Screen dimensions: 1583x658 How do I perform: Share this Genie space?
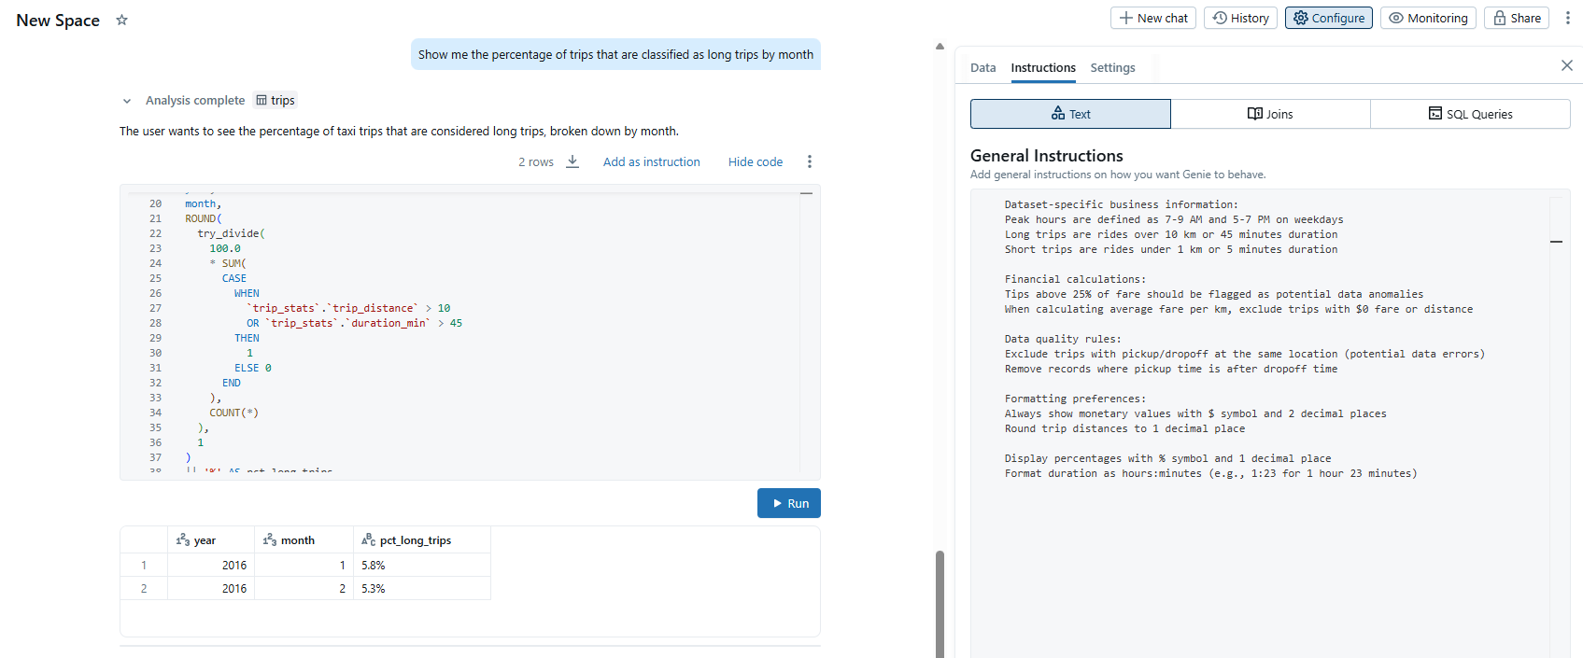pyautogui.click(x=1516, y=18)
